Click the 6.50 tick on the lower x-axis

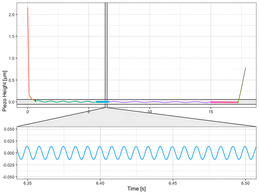tap(246, 183)
